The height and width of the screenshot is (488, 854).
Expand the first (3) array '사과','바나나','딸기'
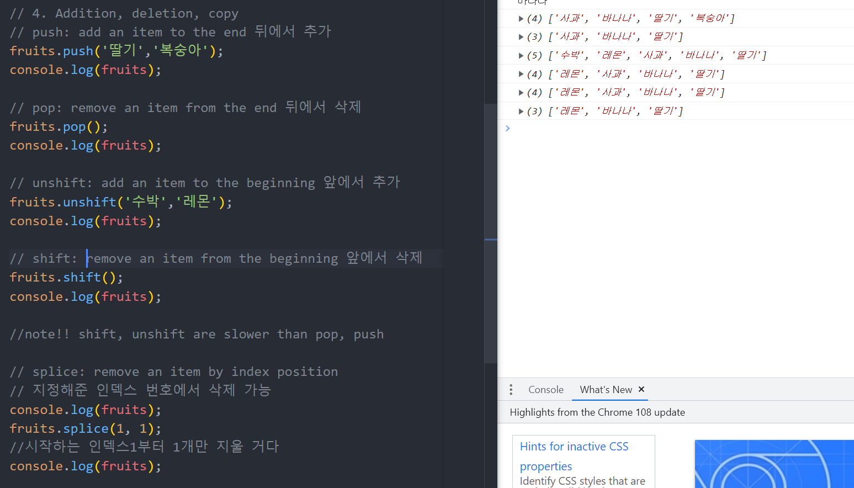[x=521, y=37]
